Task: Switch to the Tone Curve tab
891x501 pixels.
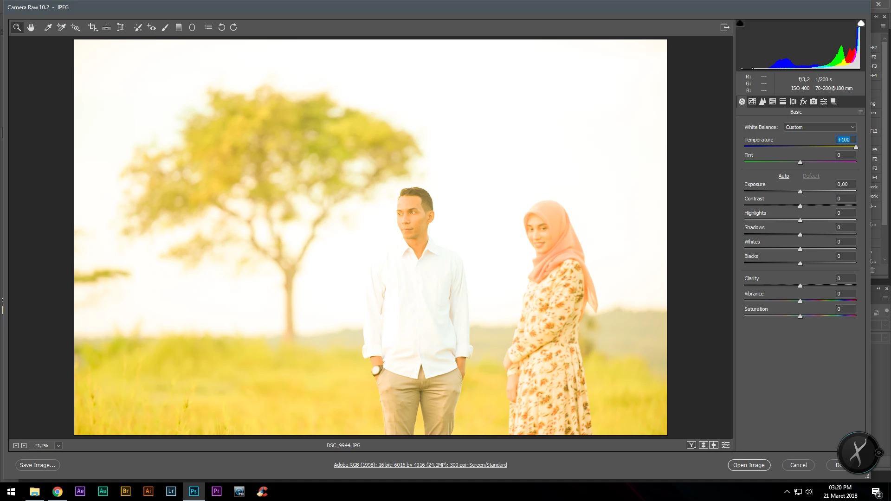Action: [752, 102]
